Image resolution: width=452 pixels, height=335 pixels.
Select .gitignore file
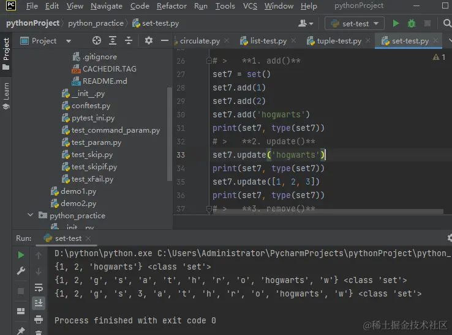tap(99, 57)
